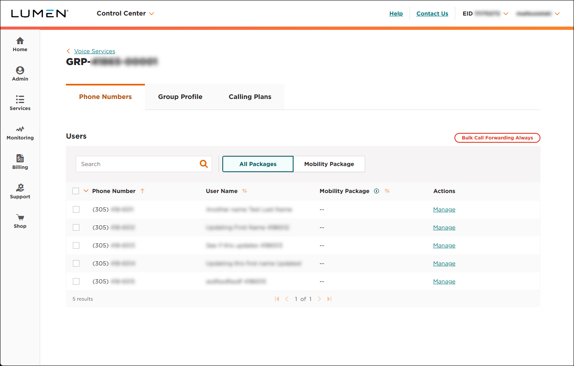Click the Mobility Package info icon
This screenshot has height=366, width=574.
coord(376,191)
